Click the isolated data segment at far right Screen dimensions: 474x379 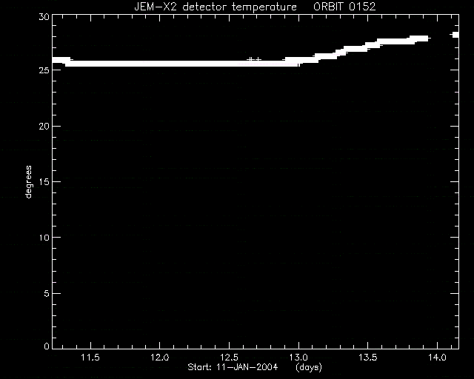(455, 35)
